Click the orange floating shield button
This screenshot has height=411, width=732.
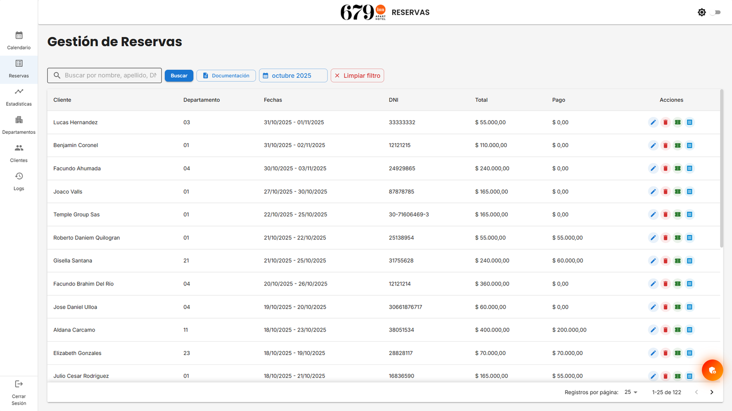pyautogui.click(x=712, y=370)
